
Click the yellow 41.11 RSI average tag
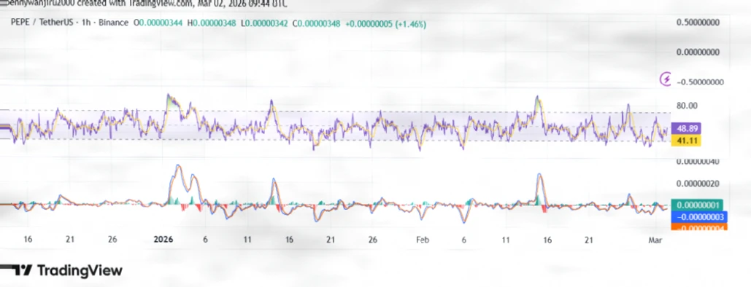(x=686, y=141)
